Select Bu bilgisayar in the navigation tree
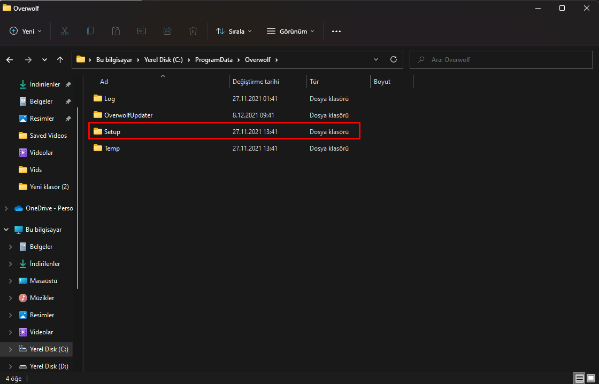599x384 pixels. click(x=43, y=230)
